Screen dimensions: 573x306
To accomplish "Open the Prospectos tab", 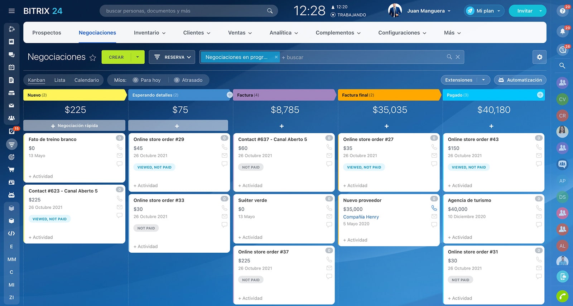I will point(47,33).
